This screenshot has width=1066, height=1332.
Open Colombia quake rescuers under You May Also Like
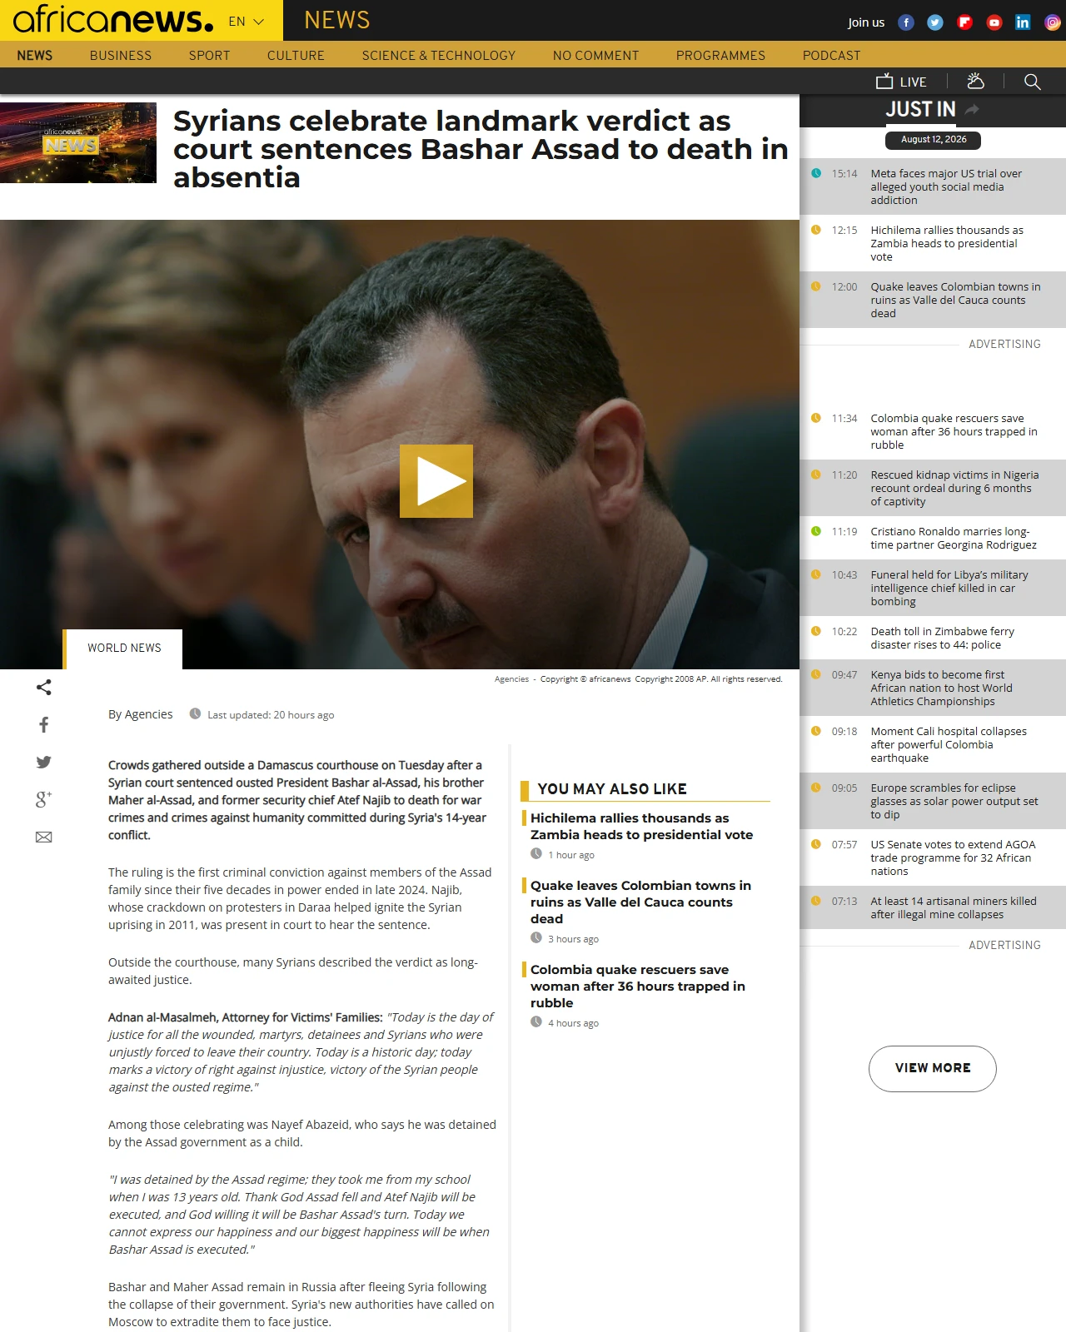pyautogui.click(x=638, y=987)
